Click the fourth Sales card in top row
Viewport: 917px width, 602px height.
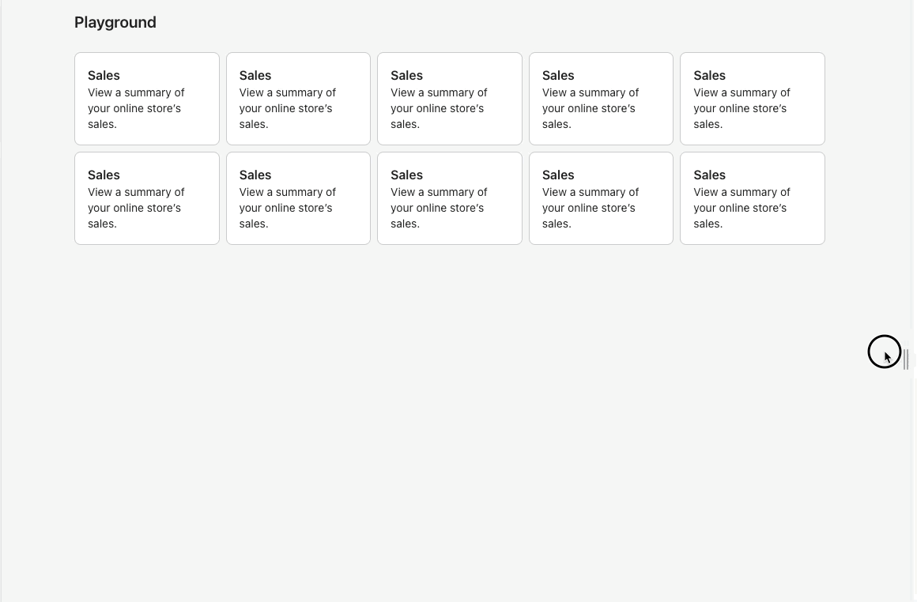point(601,98)
